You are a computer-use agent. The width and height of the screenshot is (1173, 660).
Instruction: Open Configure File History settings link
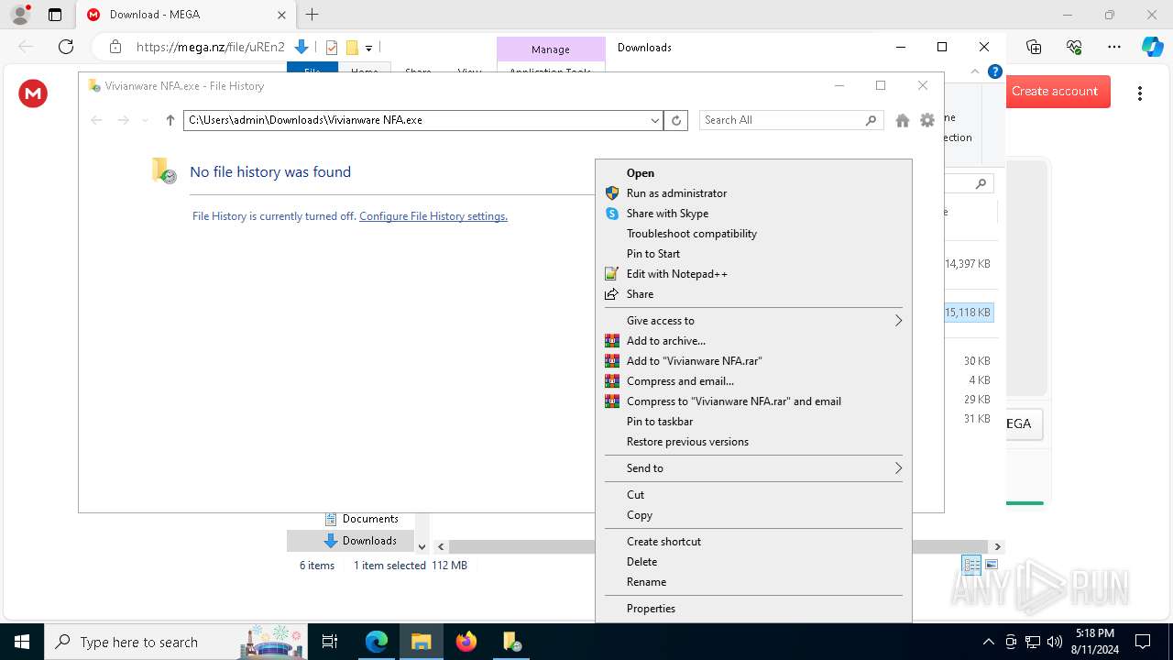click(x=433, y=216)
